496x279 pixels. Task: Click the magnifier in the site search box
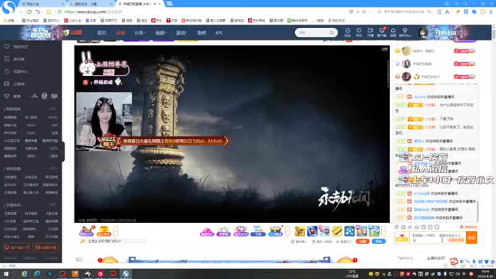click(332, 33)
